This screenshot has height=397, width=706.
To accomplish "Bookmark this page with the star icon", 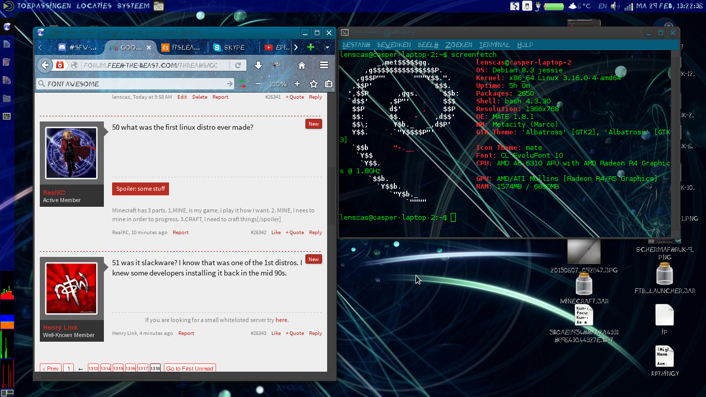I will tap(314, 84).
